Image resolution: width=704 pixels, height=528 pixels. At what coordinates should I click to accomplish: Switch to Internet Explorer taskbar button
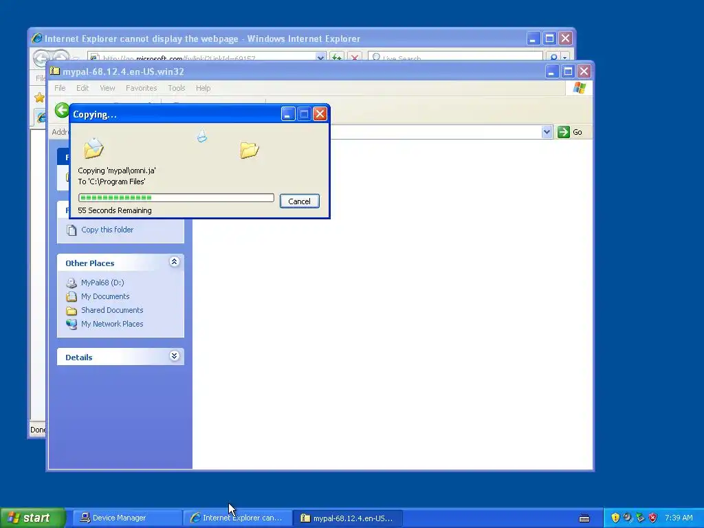pyautogui.click(x=237, y=518)
